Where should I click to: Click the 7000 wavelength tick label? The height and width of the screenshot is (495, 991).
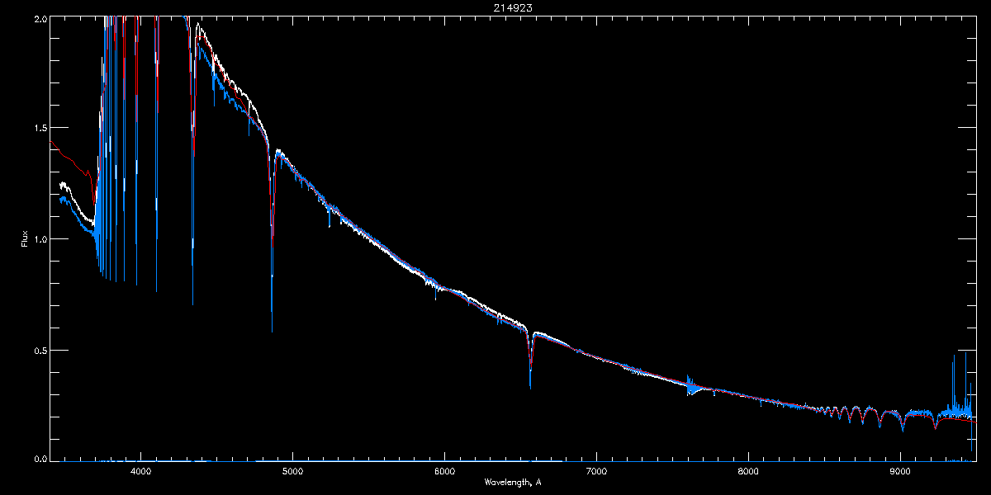pos(596,472)
